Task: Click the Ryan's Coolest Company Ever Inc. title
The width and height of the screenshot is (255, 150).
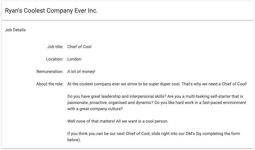Action: coord(51,11)
